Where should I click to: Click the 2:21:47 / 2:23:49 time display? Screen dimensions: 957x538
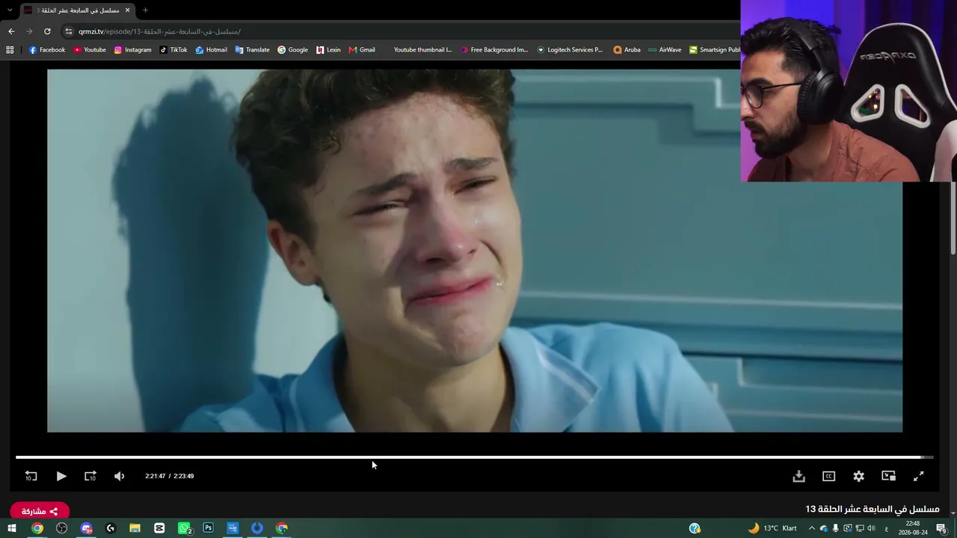coord(170,476)
